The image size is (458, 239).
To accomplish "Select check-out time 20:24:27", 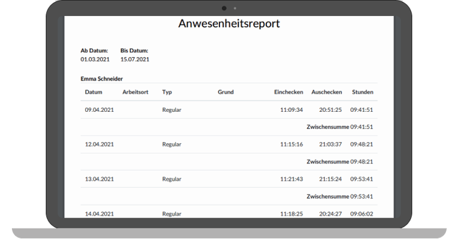I will tap(330, 214).
